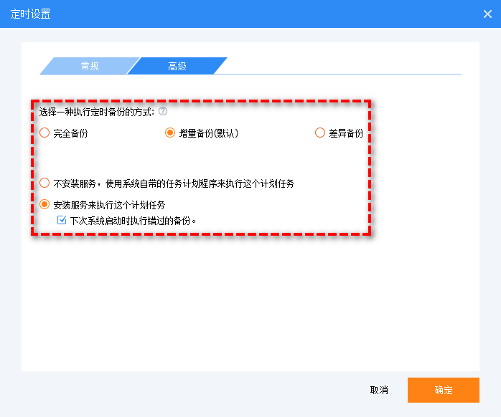Close the 定时设置 dialog with the X
Viewport: 501px width, 417px height.
tap(487, 14)
